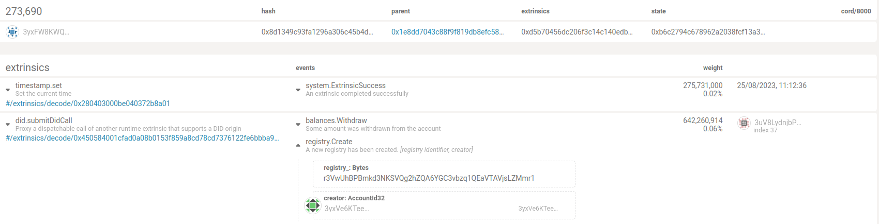Collapse the registry.Create event details
This screenshot has height=224, width=879.
tap(298, 145)
